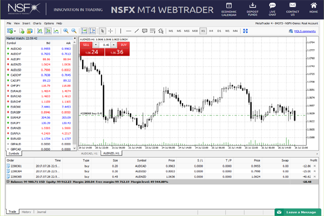Close the AUDUSD order 2298364
Image resolution: width=324 pixels, height=216 pixels.
[315, 171]
